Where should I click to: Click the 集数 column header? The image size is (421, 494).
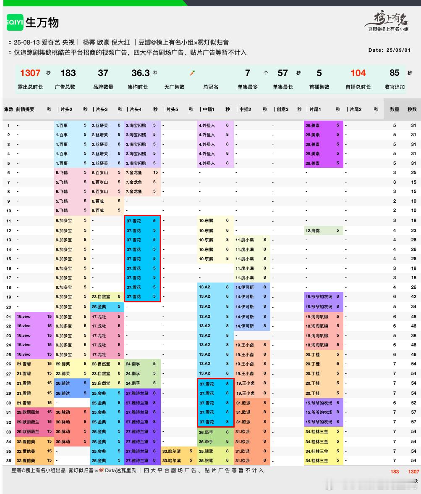click(x=8, y=109)
